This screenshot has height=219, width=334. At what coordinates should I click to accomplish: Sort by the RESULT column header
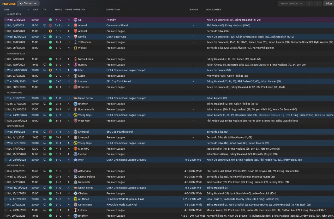pos(58,10)
